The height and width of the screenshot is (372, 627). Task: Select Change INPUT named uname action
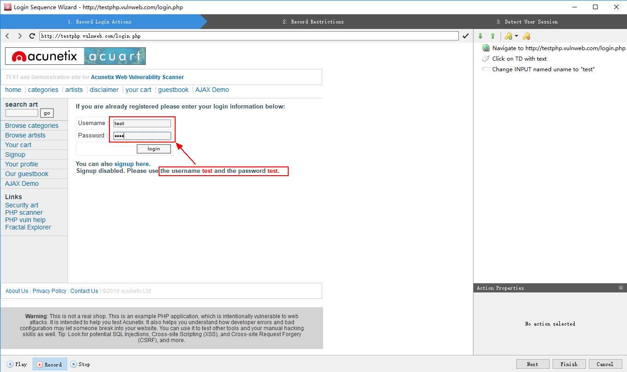538,69
